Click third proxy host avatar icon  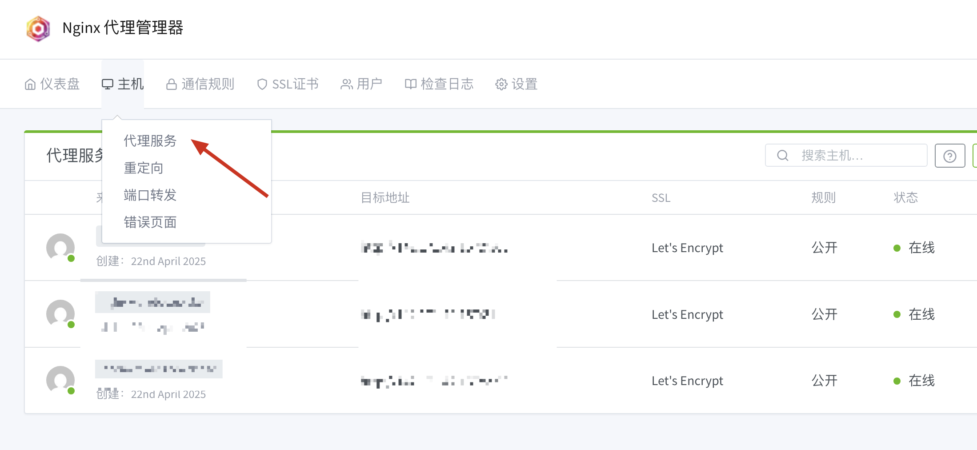tap(60, 380)
